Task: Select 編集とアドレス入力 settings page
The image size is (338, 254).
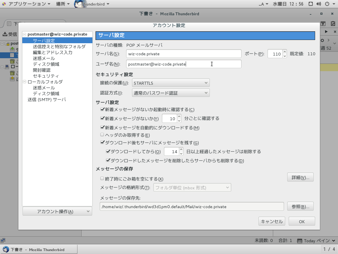Action: [x=53, y=52]
